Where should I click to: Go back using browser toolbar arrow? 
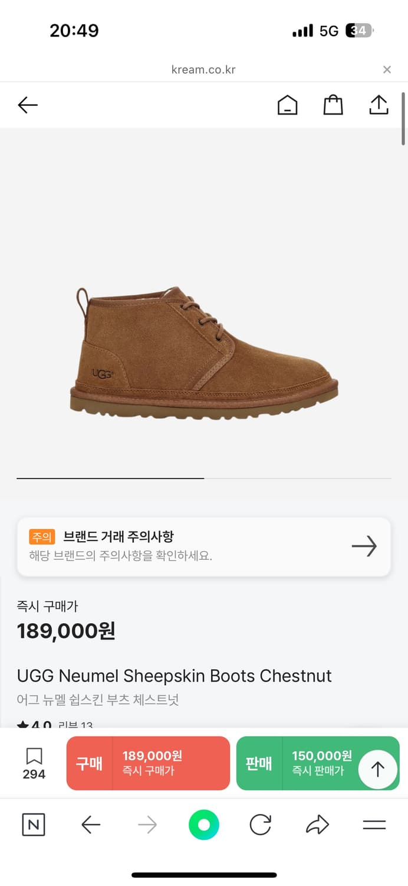pyautogui.click(x=91, y=825)
